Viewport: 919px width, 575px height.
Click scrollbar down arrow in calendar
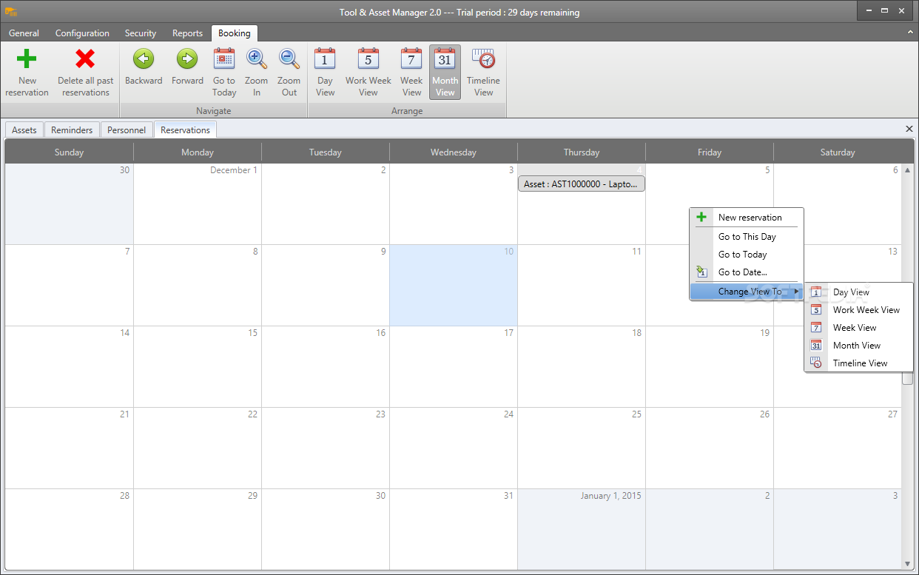[x=907, y=564]
